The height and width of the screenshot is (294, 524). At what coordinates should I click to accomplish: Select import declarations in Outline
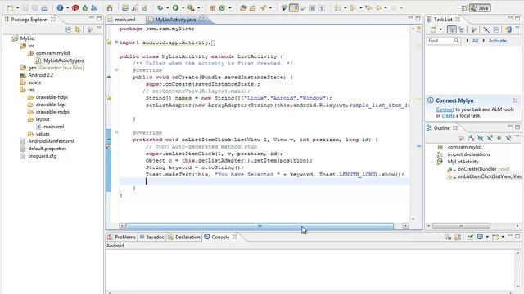coord(468,154)
